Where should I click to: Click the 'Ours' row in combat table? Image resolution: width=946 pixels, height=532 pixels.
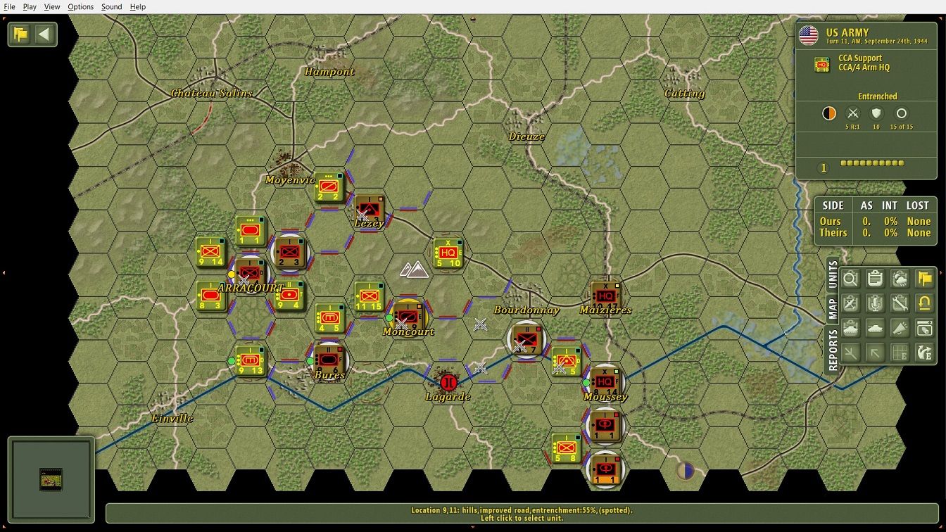[x=875, y=221]
